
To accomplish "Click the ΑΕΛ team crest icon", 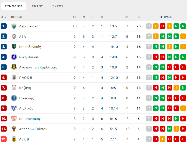I will coord(14,37).
